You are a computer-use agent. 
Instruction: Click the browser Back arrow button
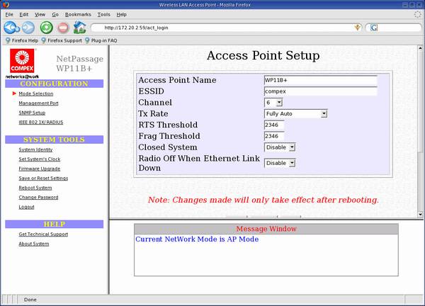[11, 28]
